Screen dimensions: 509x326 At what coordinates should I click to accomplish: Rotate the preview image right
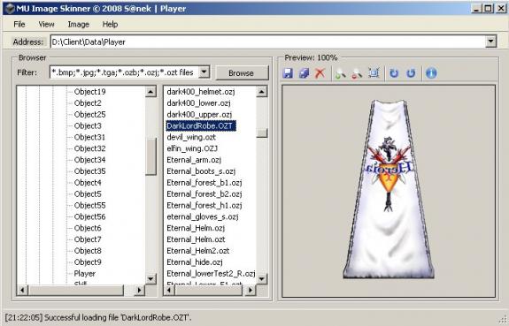[x=411, y=73]
